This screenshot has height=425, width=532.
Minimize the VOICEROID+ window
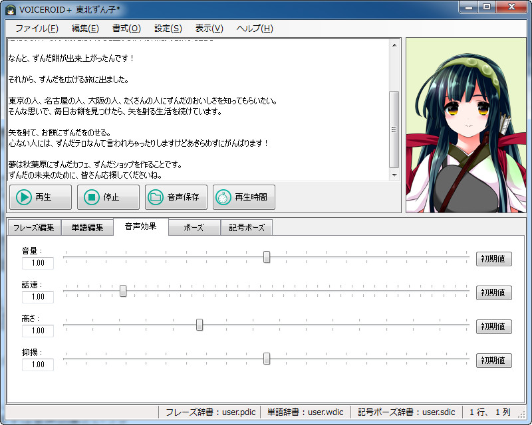point(469,7)
